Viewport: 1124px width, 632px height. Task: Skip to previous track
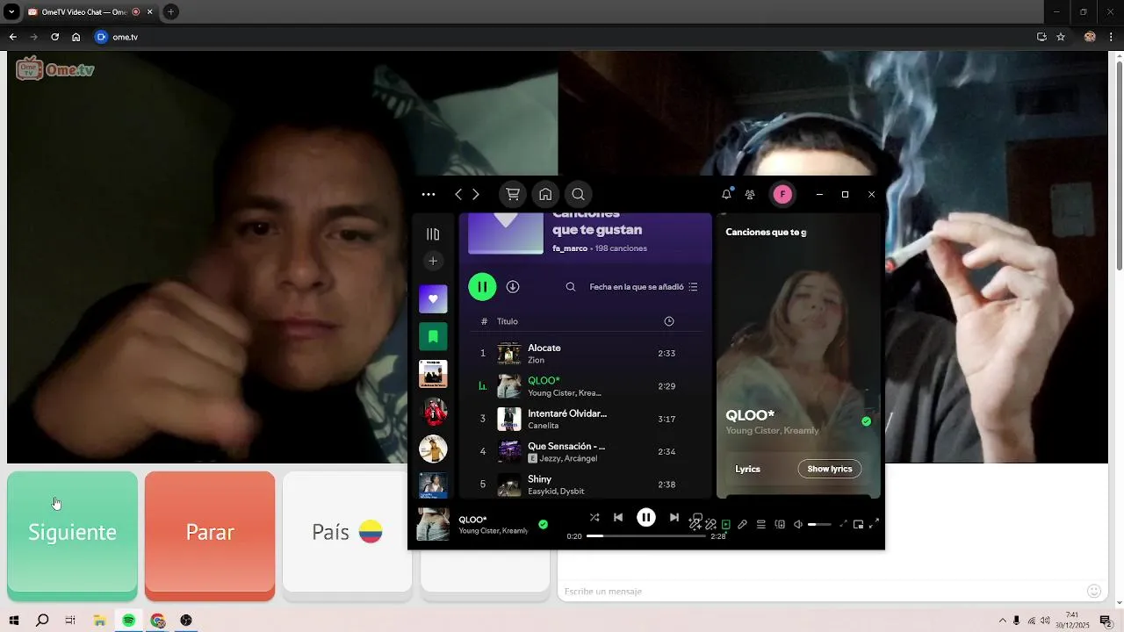coord(618,518)
